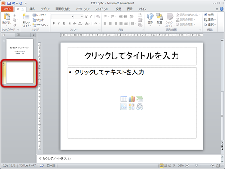Insert a media clip via the placeholder icon
This screenshot has width=225, height=169.
(x=140, y=107)
